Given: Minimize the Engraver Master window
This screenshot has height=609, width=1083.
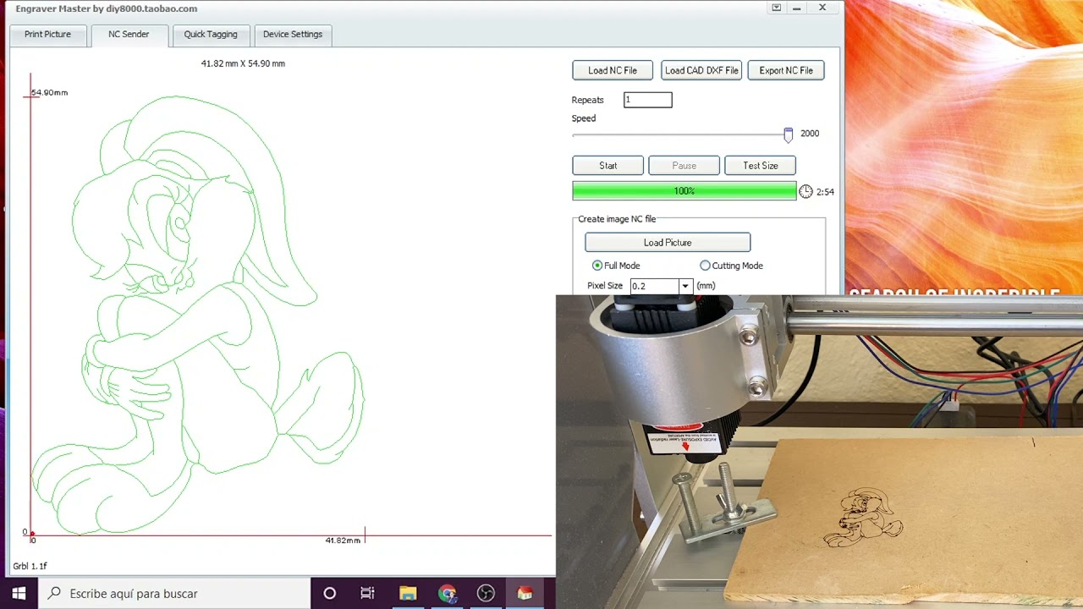Looking at the screenshot, I should point(799,8).
